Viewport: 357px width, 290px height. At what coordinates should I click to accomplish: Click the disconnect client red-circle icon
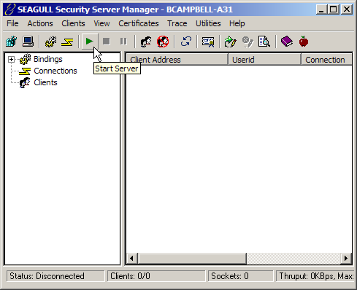(163, 42)
